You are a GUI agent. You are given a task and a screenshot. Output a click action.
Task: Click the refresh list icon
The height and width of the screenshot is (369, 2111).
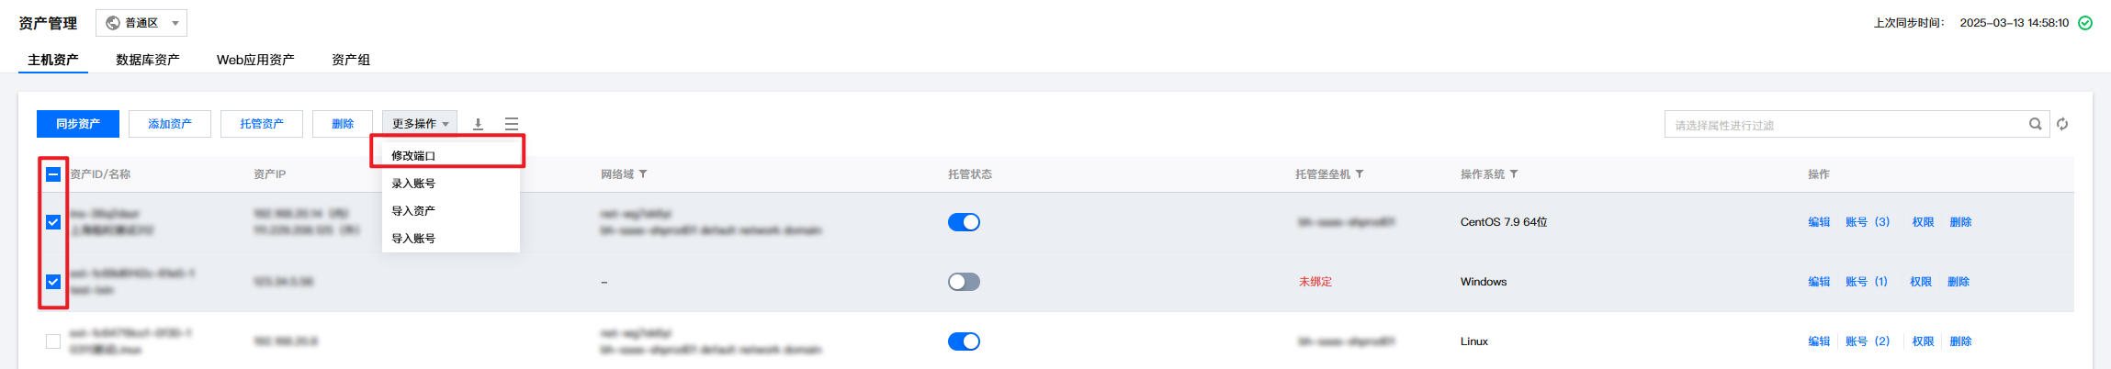(2062, 124)
